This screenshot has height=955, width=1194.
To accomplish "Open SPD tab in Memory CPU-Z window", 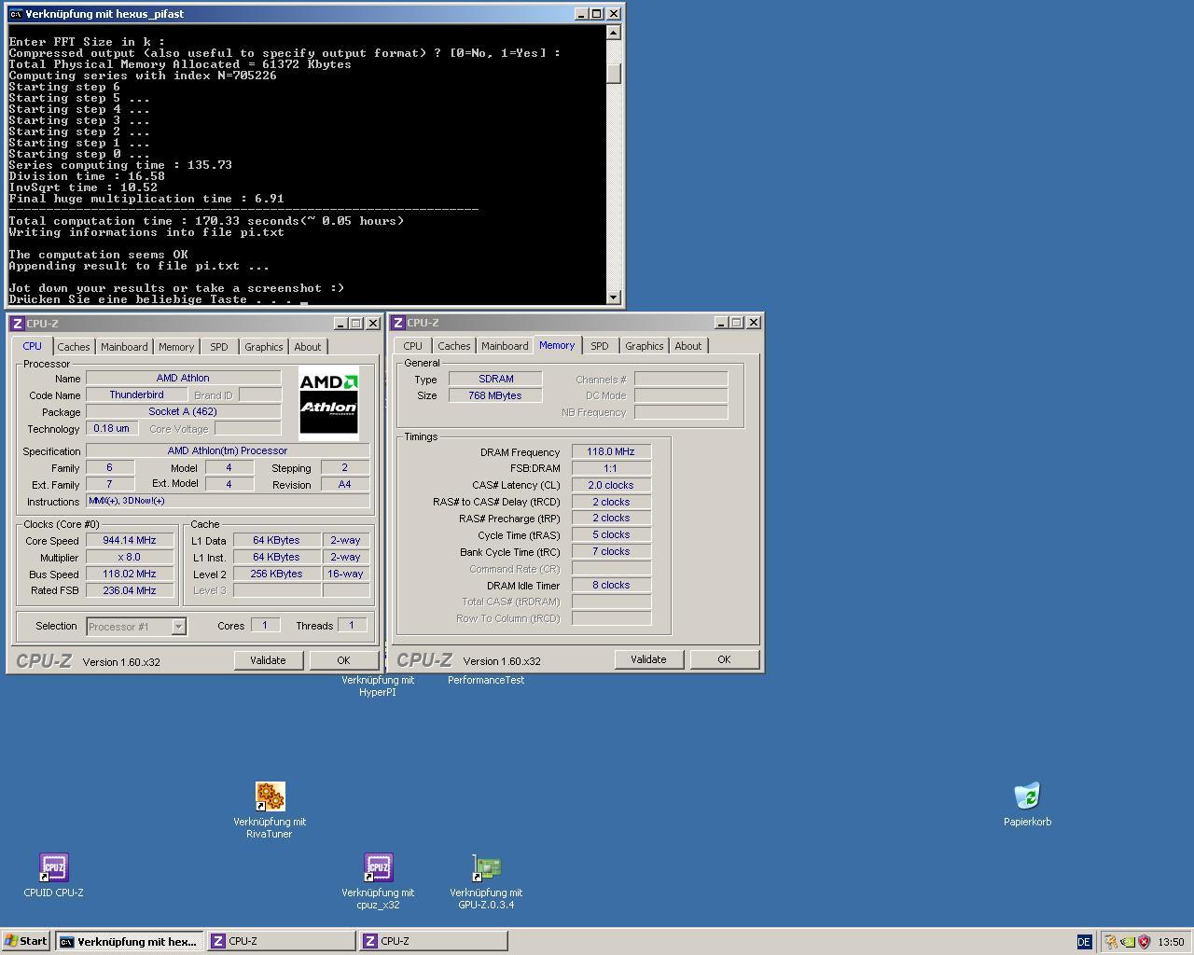I will 600,346.
